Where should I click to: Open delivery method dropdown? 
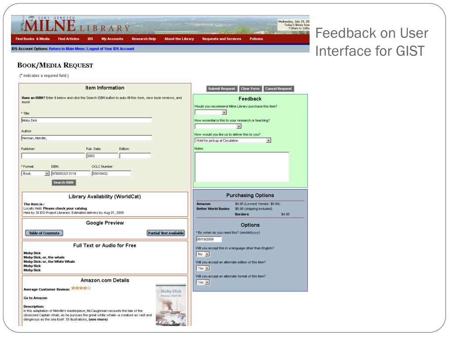click(x=233, y=140)
